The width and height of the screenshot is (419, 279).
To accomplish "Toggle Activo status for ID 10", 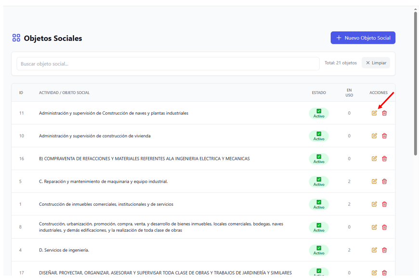I will pos(319,136).
